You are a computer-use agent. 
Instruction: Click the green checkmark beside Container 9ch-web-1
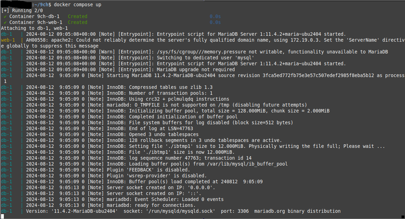pyautogui.click(x=5, y=23)
